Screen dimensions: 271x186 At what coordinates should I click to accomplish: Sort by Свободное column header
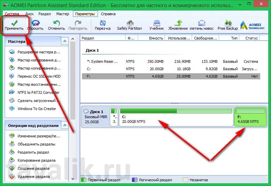click(x=205, y=38)
